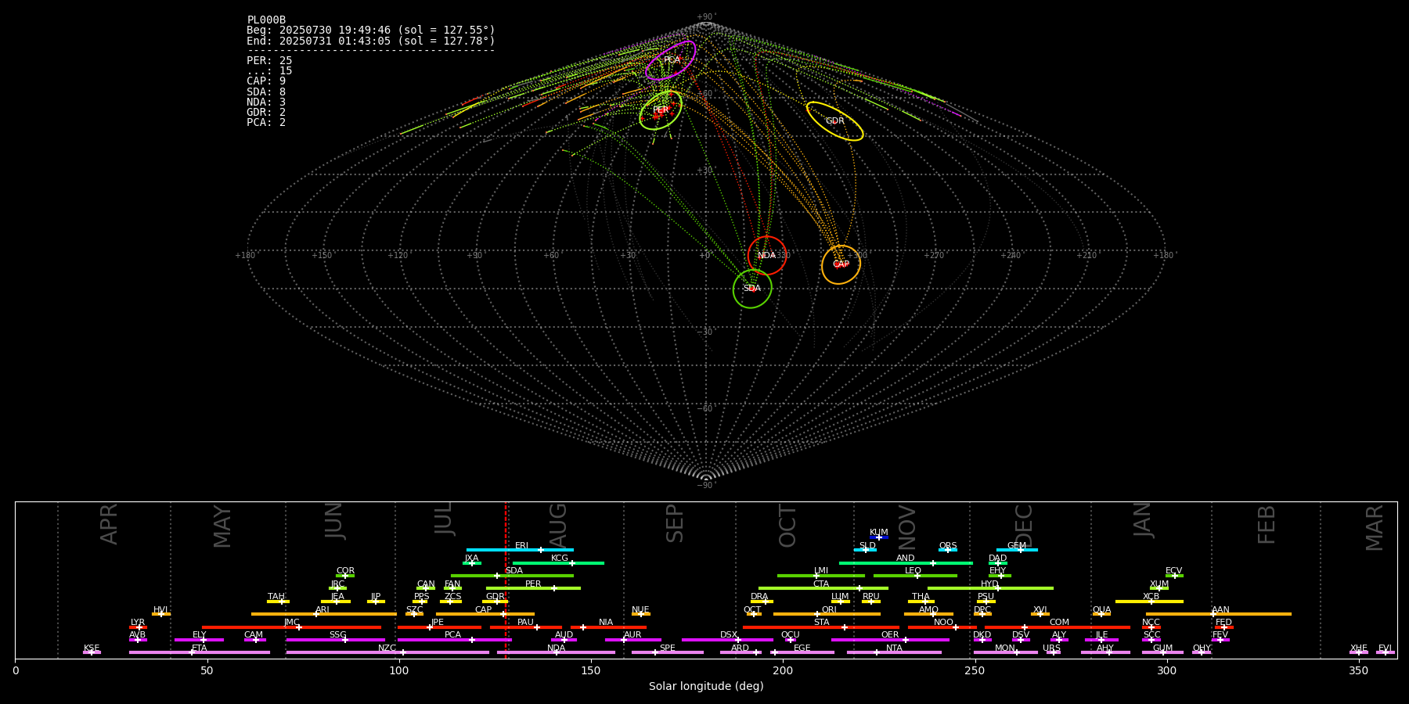The image size is (1409, 704).
Task: Click the STA shower bar in timeline
Action: coord(821,627)
